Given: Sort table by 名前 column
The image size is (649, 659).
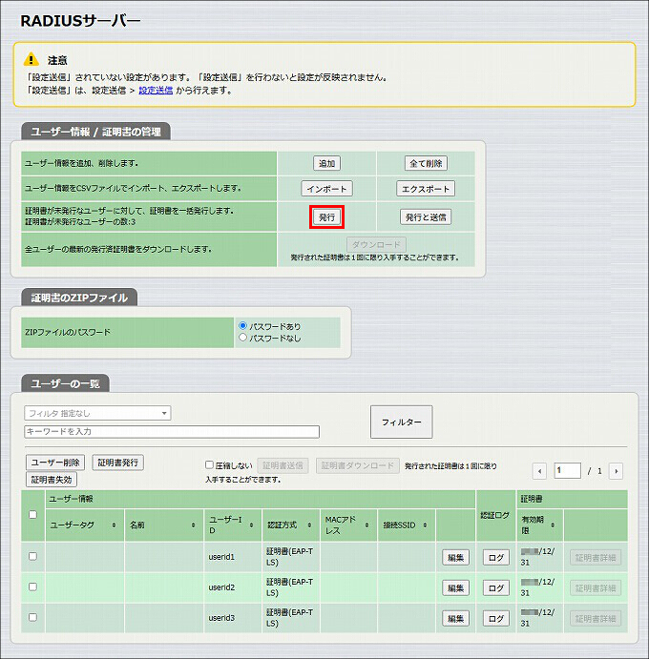Looking at the screenshot, I should point(193,525).
